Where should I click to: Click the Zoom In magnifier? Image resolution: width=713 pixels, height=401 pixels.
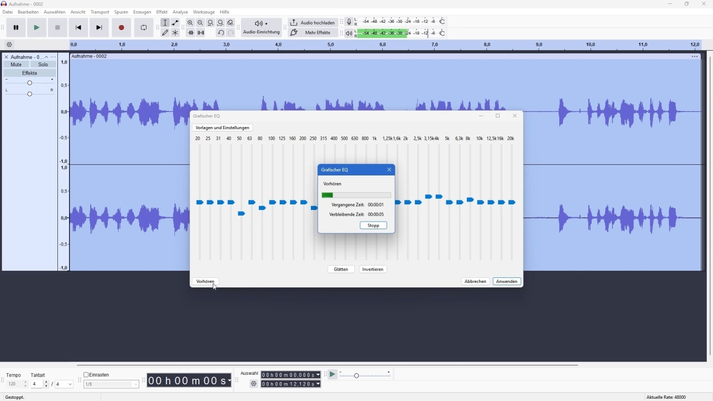click(x=191, y=23)
